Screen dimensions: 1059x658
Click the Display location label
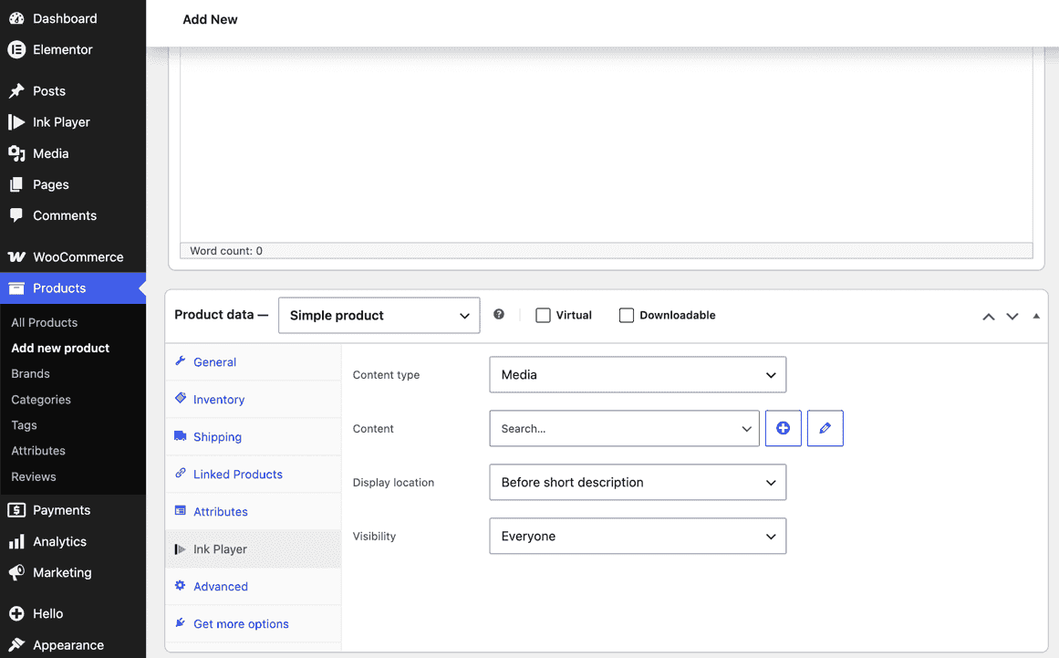[393, 483]
